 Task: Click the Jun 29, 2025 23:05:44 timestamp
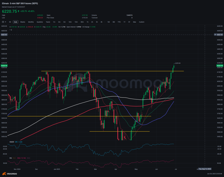coord(215,173)
